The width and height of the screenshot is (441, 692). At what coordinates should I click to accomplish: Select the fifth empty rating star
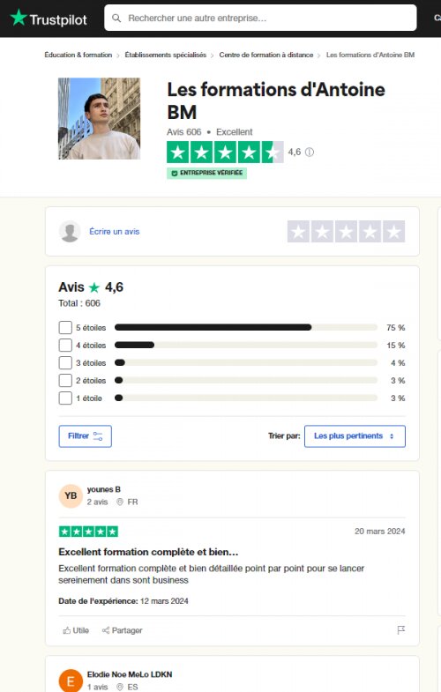coord(393,231)
